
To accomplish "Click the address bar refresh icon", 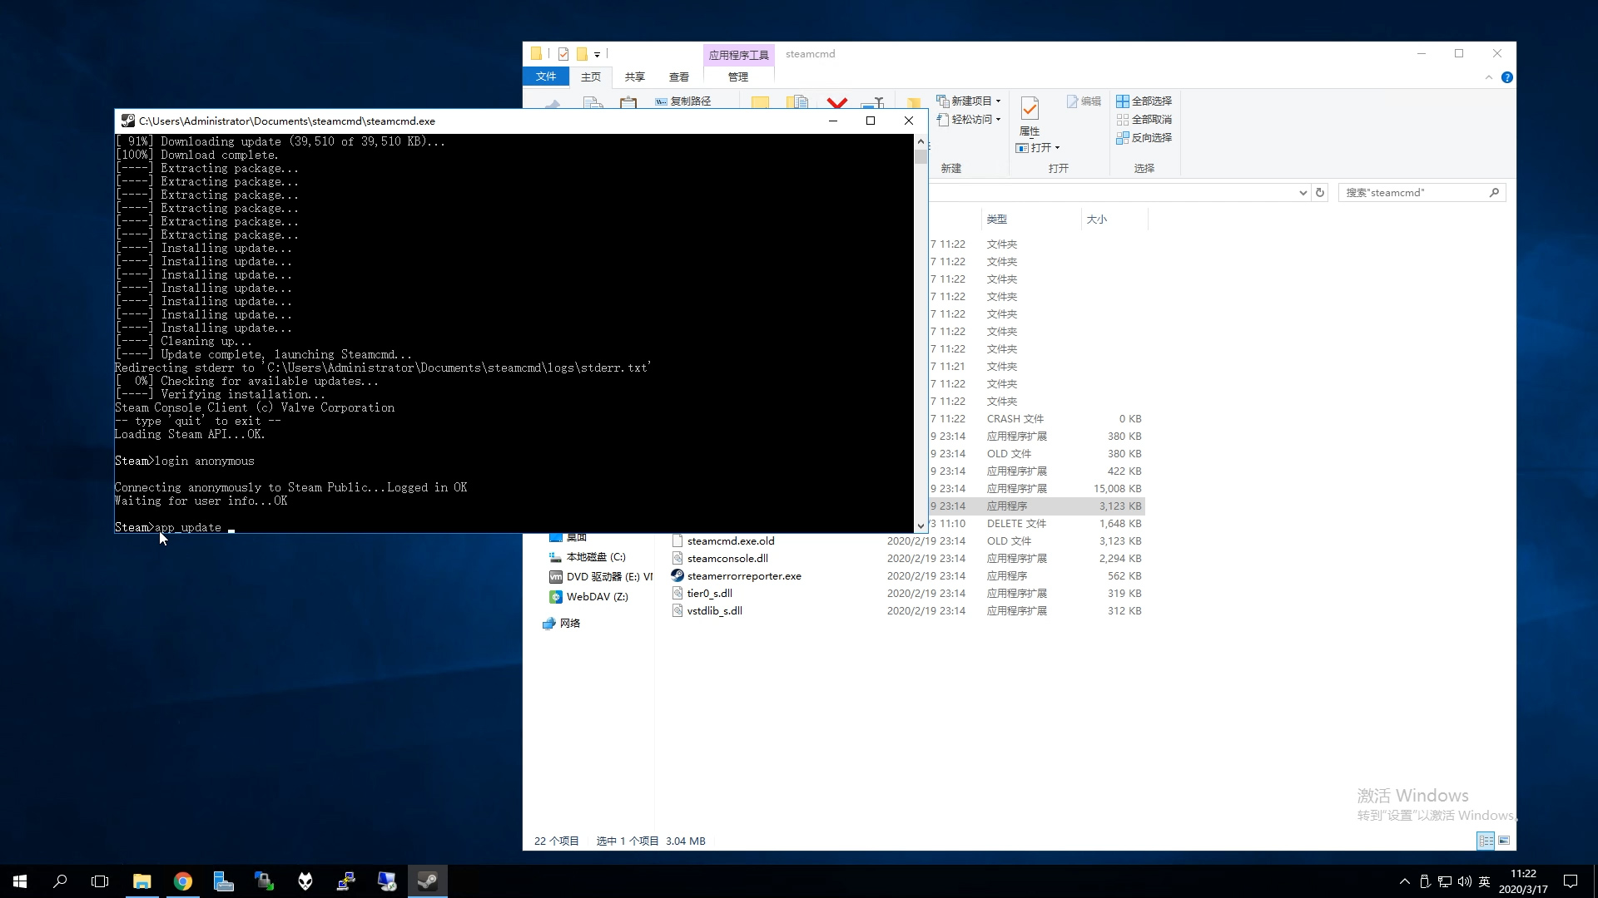I will [x=1320, y=192].
